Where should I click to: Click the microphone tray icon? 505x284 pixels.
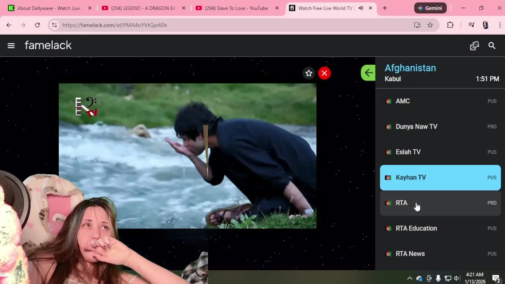[x=438, y=278]
